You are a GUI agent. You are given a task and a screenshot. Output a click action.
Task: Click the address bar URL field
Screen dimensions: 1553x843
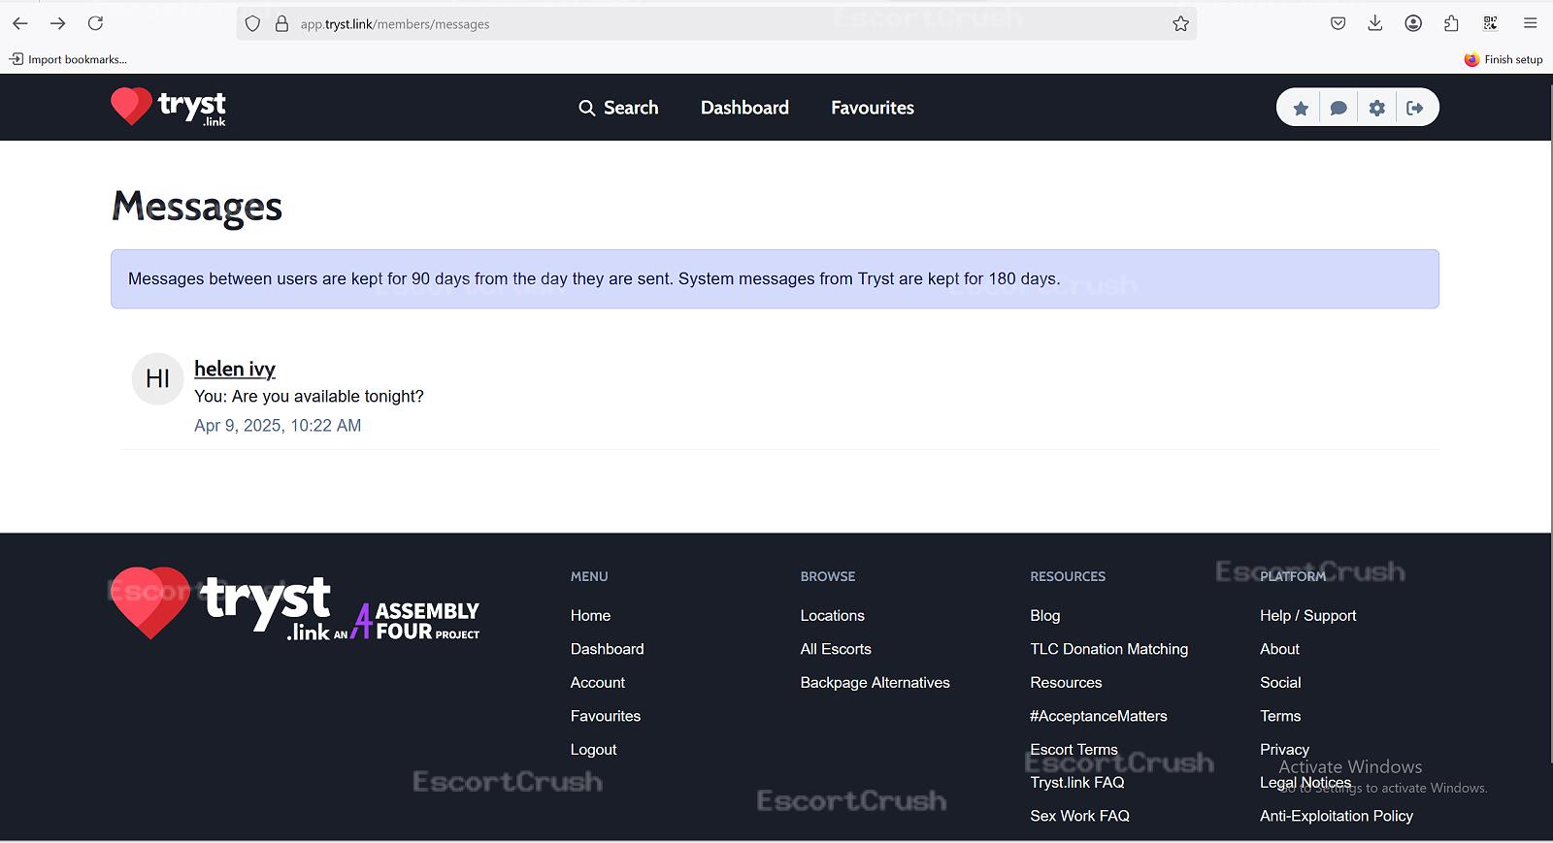click(718, 24)
